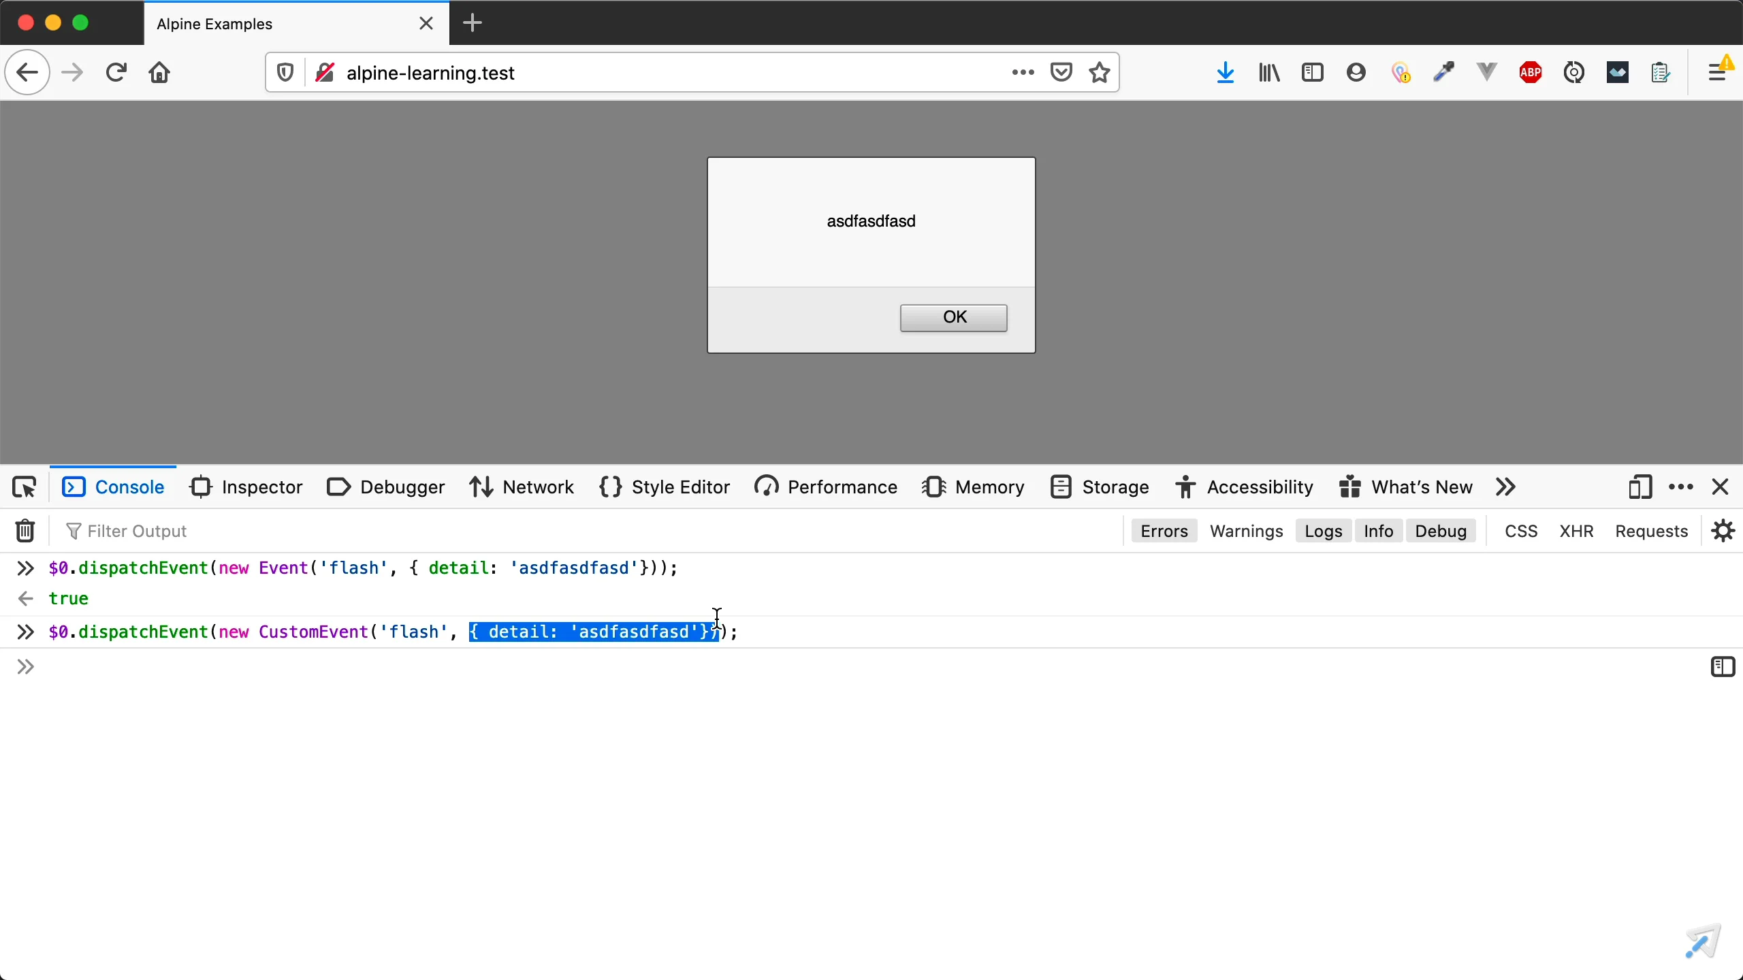Open page actions three-dot menu
This screenshot has width=1743, height=980.
[1023, 72]
